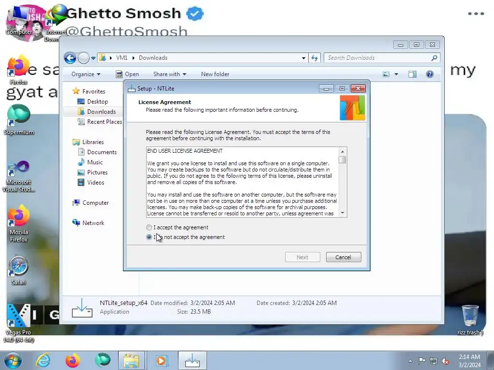Launch Internet Explorer from the taskbar

pos(43,360)
